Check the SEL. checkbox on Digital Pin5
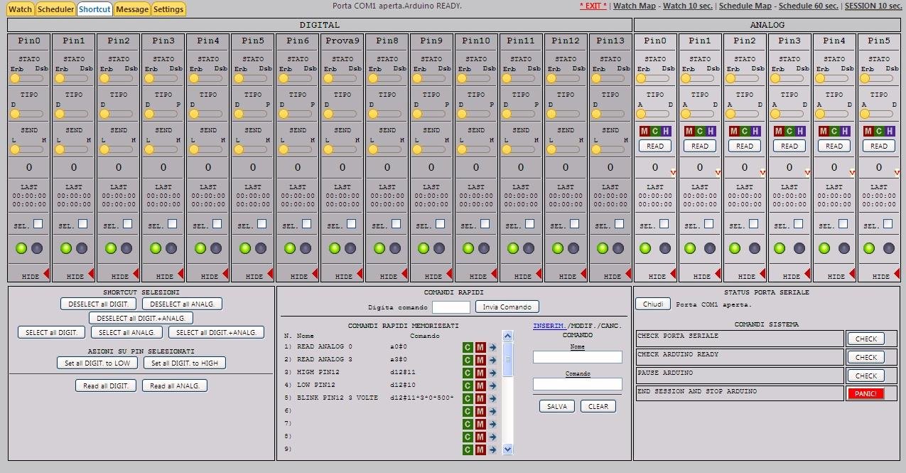The image size is (906, 473). point(263,223)
